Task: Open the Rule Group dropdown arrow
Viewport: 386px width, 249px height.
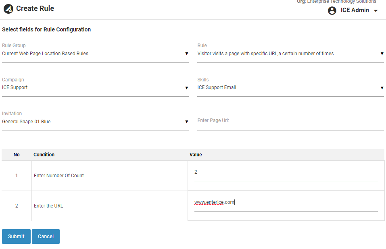Action: pyautogui.click(x=186, y=54)
